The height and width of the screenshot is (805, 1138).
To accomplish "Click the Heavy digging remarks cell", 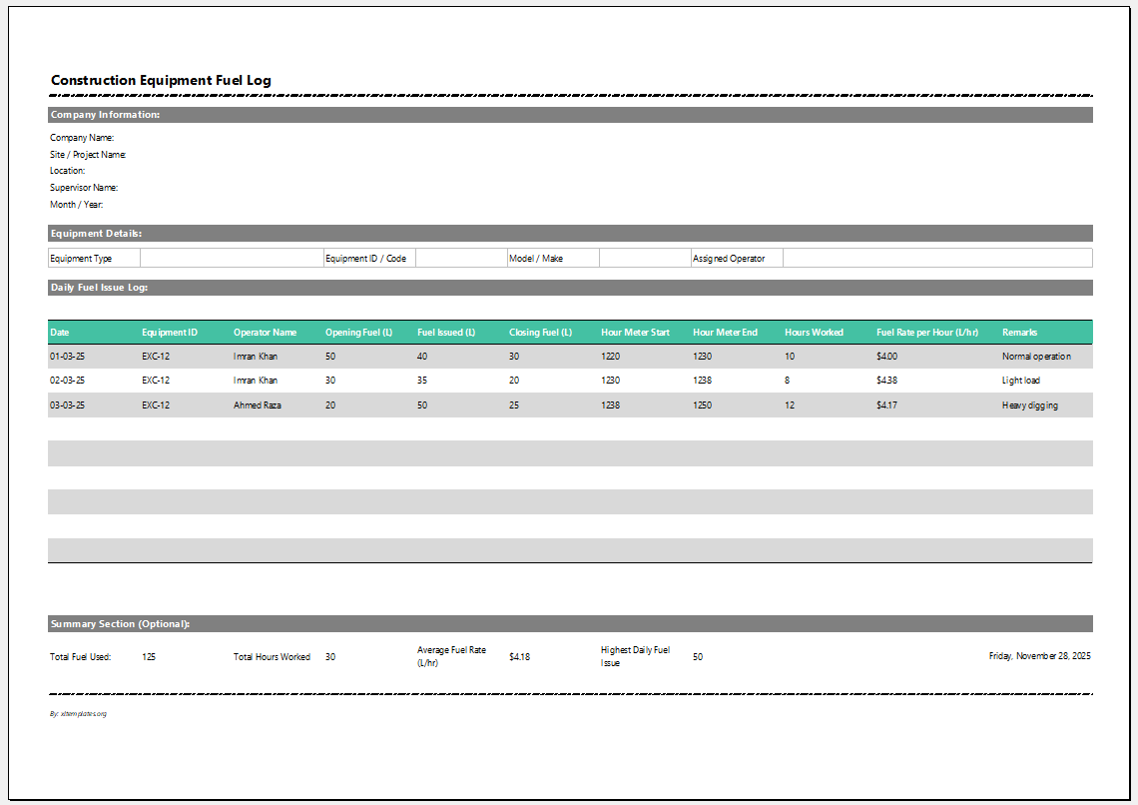I will (x=1029, y=405).
